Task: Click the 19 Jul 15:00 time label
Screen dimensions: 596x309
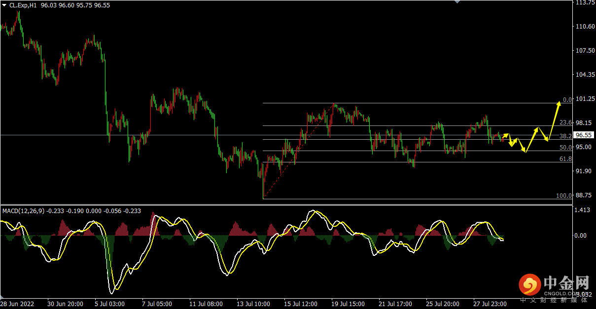Action: pos(348,304)
